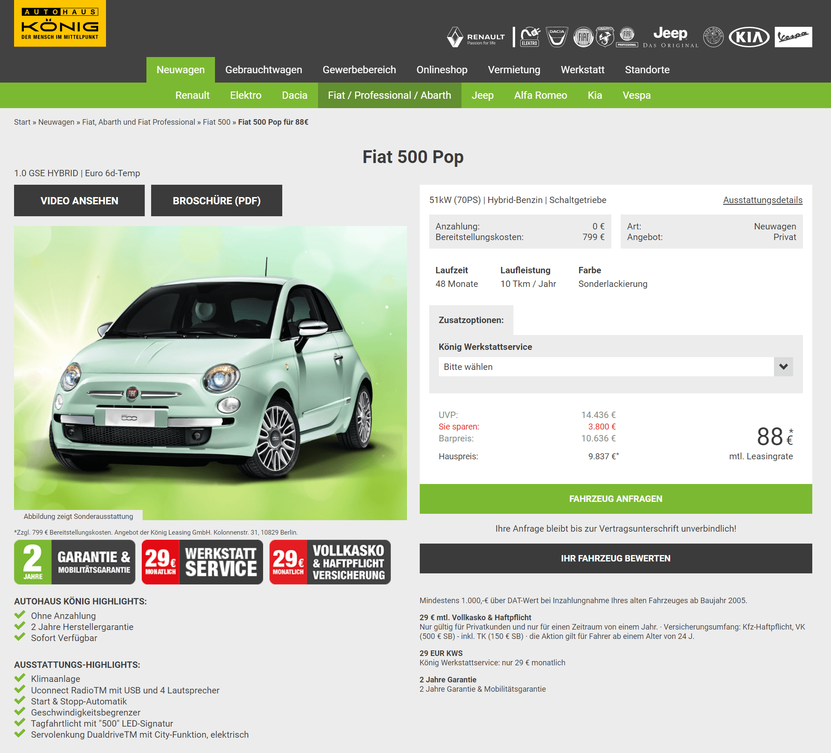This screenshot has height=753, width=831.
Task: Click the Hauspreis 9.837 € value
Action: (x=603, y=456)
